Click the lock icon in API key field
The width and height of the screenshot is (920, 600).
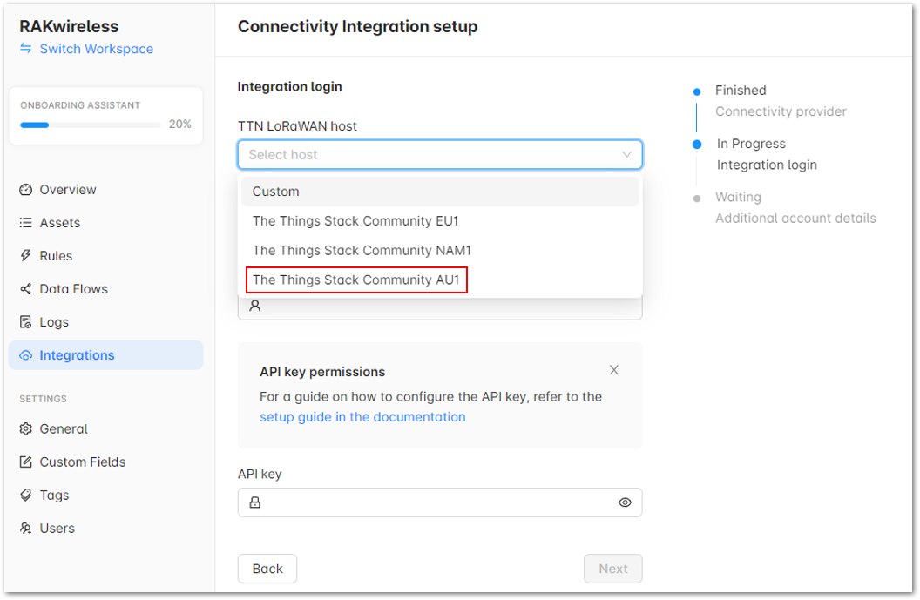point(254,502)
